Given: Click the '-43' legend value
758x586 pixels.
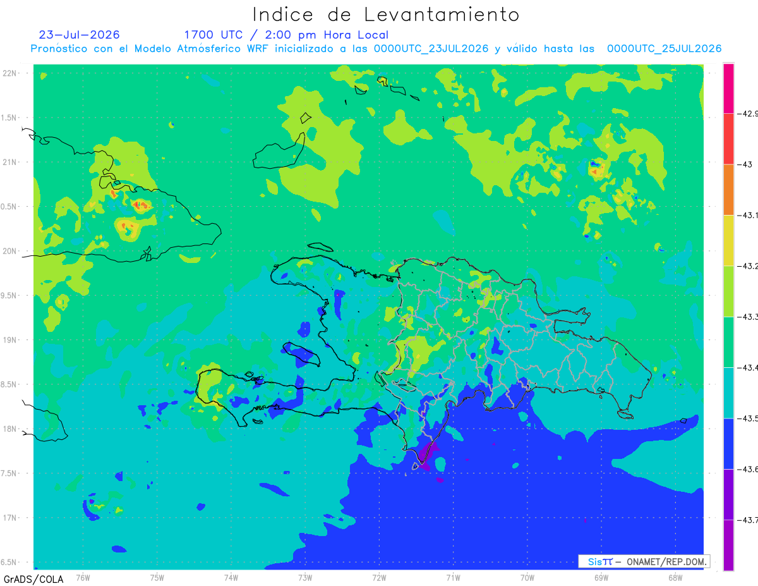Looking at the screenshot, I should [x=745, y=164].
